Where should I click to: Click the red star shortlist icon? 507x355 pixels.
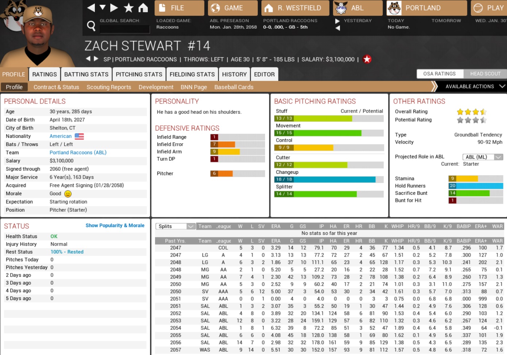coord(367,59)
